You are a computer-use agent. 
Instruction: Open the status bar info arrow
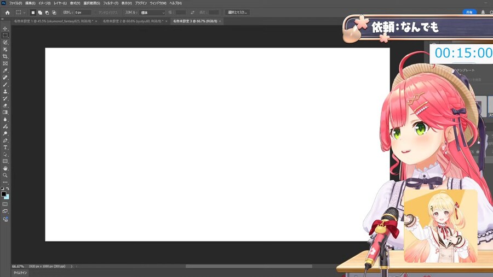[x=72, y=266]
